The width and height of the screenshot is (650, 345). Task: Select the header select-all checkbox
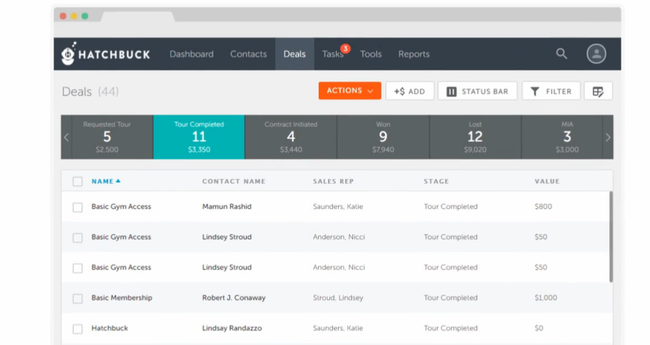(x=77, y=182)
